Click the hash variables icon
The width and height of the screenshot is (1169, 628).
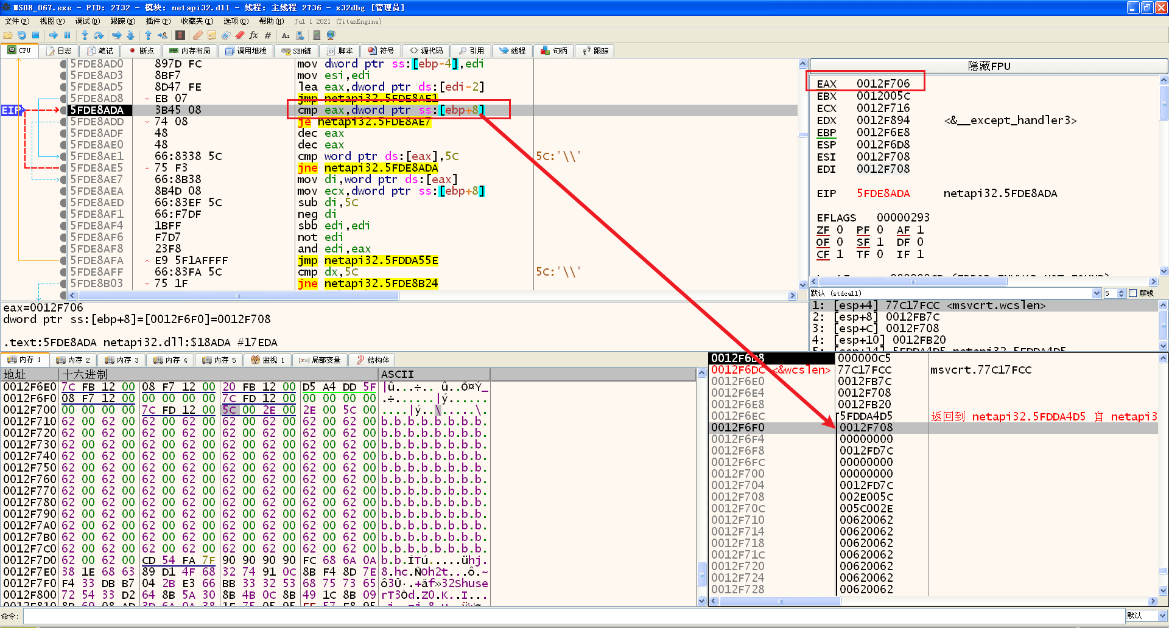point(268,35)
